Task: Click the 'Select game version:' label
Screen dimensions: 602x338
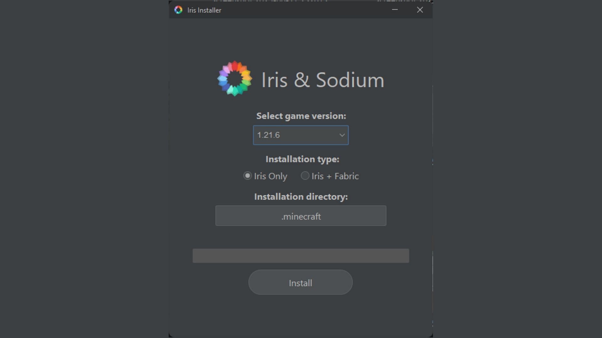Action: pos(301,116)
